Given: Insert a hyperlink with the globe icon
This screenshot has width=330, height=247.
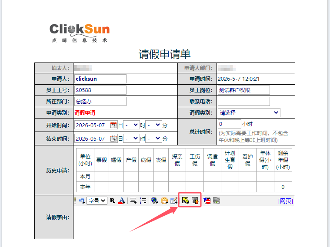Looking at the screenshot, I should click(x=154, y=201).
